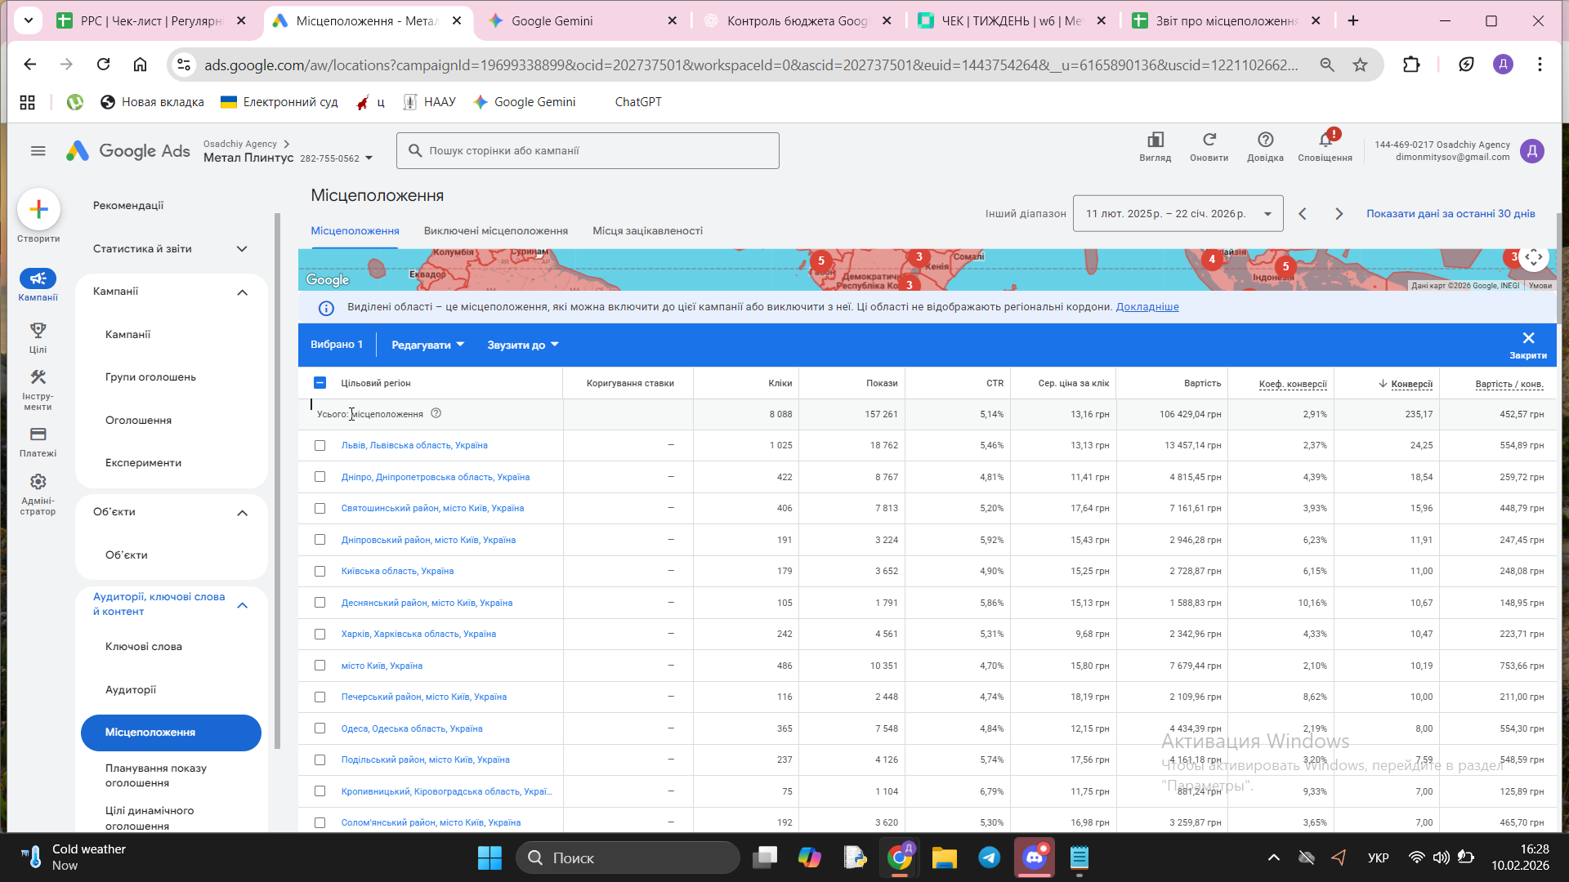This screenshot has height=882, width=1569.
Task: Open the Billing card icon
Action: tap(38, 434)
